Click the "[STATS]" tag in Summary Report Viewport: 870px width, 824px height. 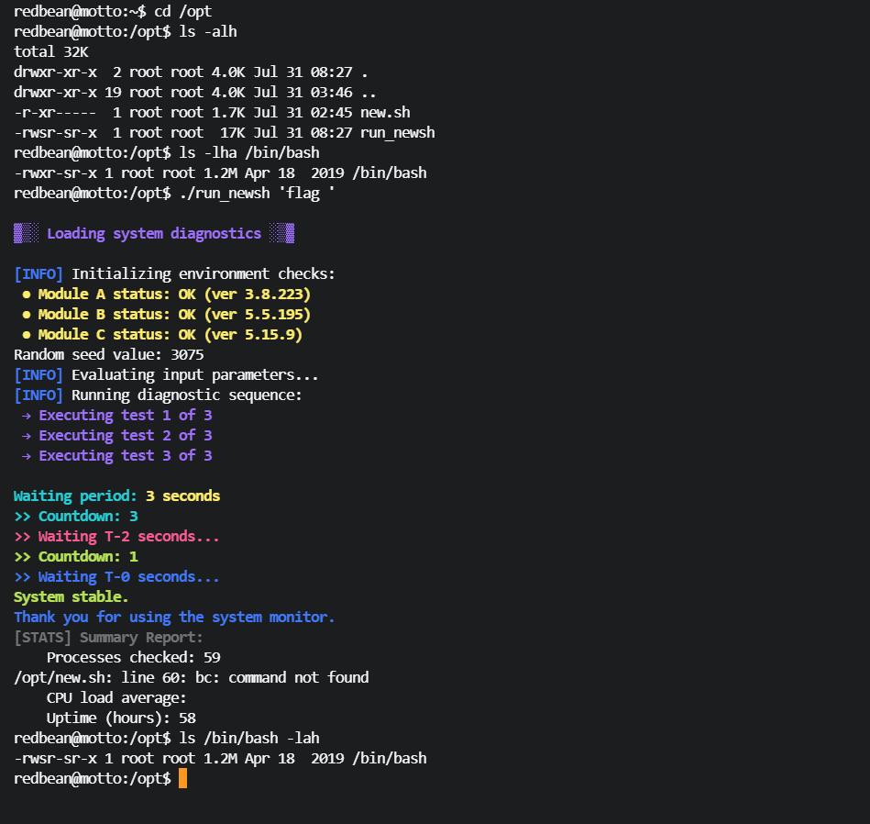tap(42, 638)
